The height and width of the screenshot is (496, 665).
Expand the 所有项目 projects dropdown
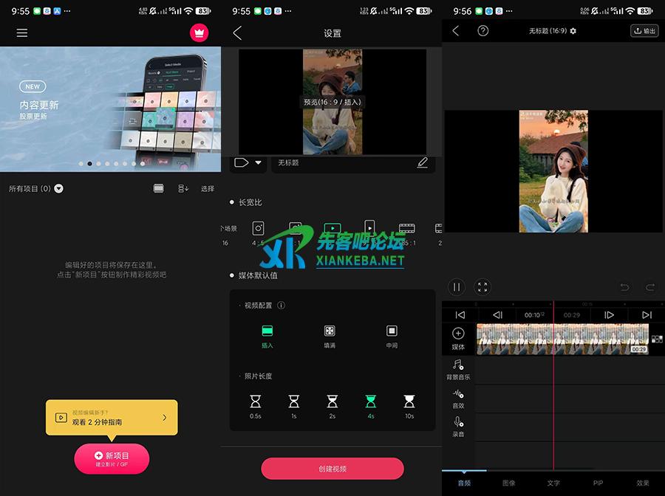59,189
